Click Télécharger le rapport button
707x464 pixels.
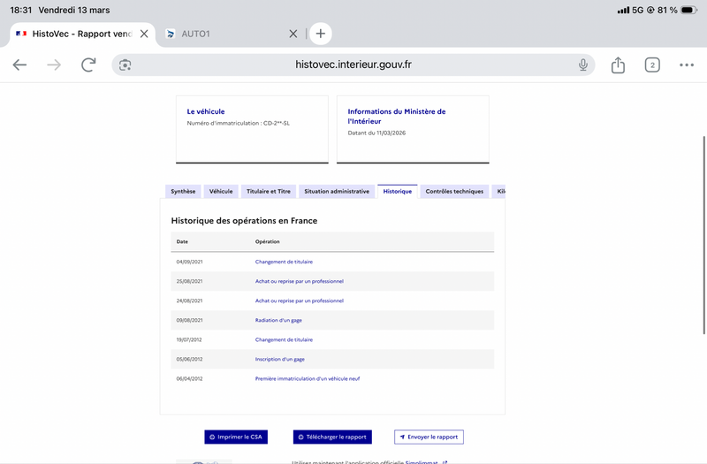point(332,437)
